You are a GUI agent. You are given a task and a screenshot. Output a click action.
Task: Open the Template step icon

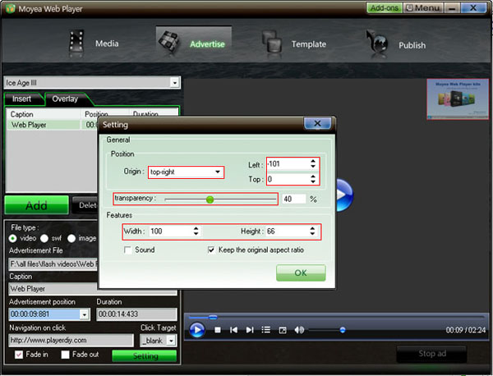[272, 41]
